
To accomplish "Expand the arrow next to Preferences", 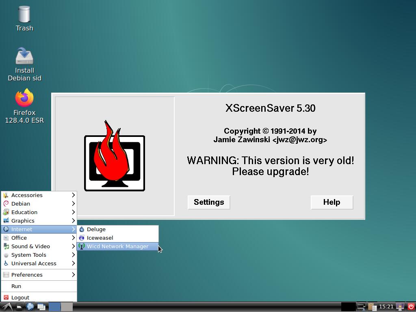I will [x=74, y=275].
